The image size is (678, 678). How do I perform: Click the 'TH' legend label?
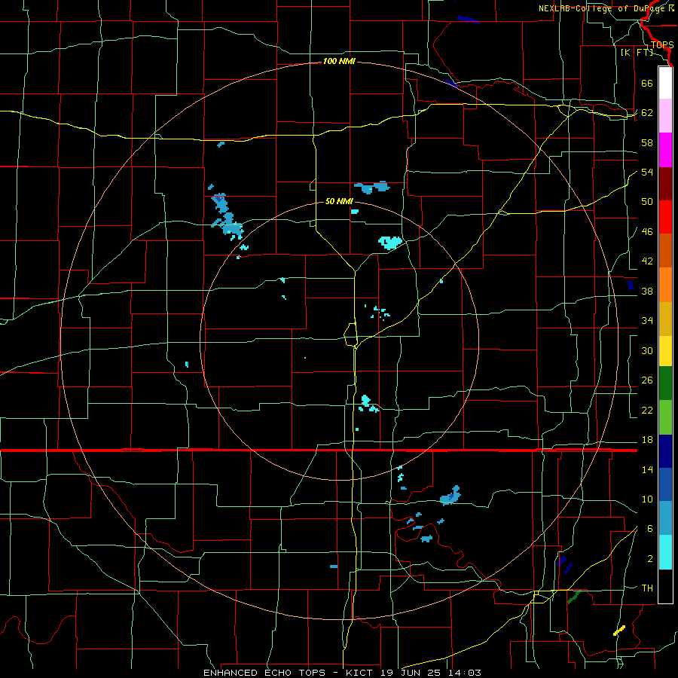(x=647, y=588)
